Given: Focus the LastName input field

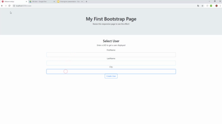Looking at the screenshot, I should 111,63.
